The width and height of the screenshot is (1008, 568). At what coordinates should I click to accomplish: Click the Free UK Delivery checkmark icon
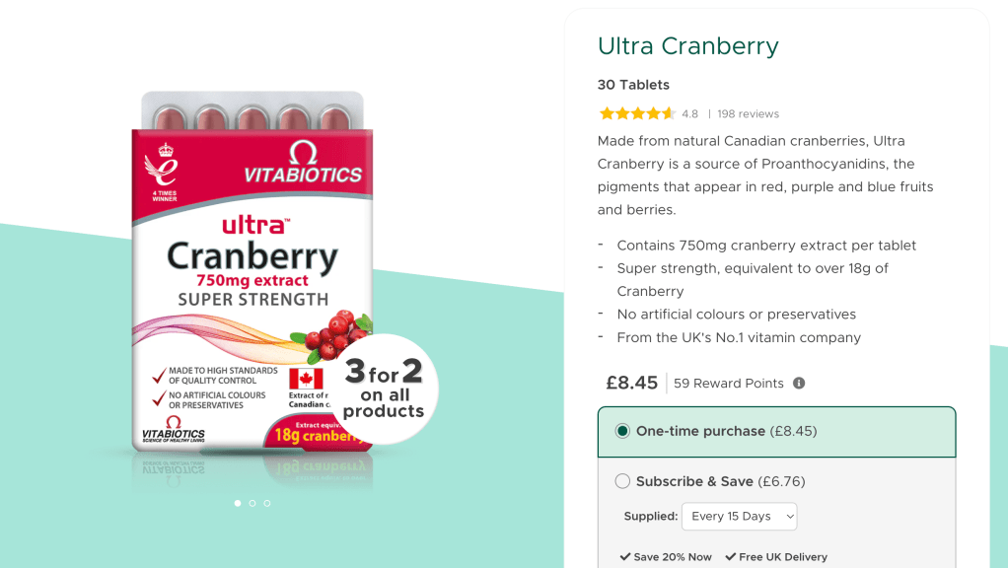[730, 556]
